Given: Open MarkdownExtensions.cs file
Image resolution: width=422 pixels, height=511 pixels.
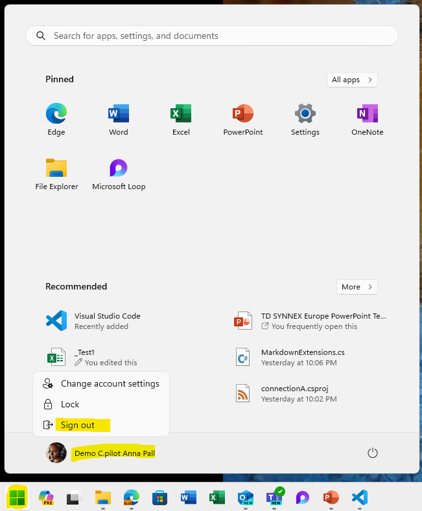Looking at the screenshot, I should pos(290,357).
